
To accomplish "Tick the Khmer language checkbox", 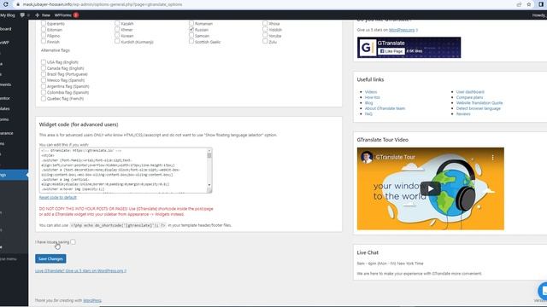I will pyautogui.click(x=117, y=29).
